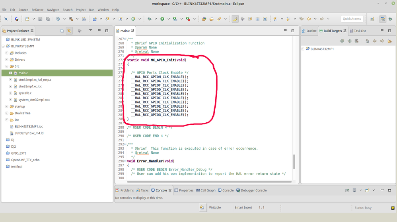Viewport: 397px width, 222px height.
Task: Expand the Includes folder
Action: [x=7, y=53]
